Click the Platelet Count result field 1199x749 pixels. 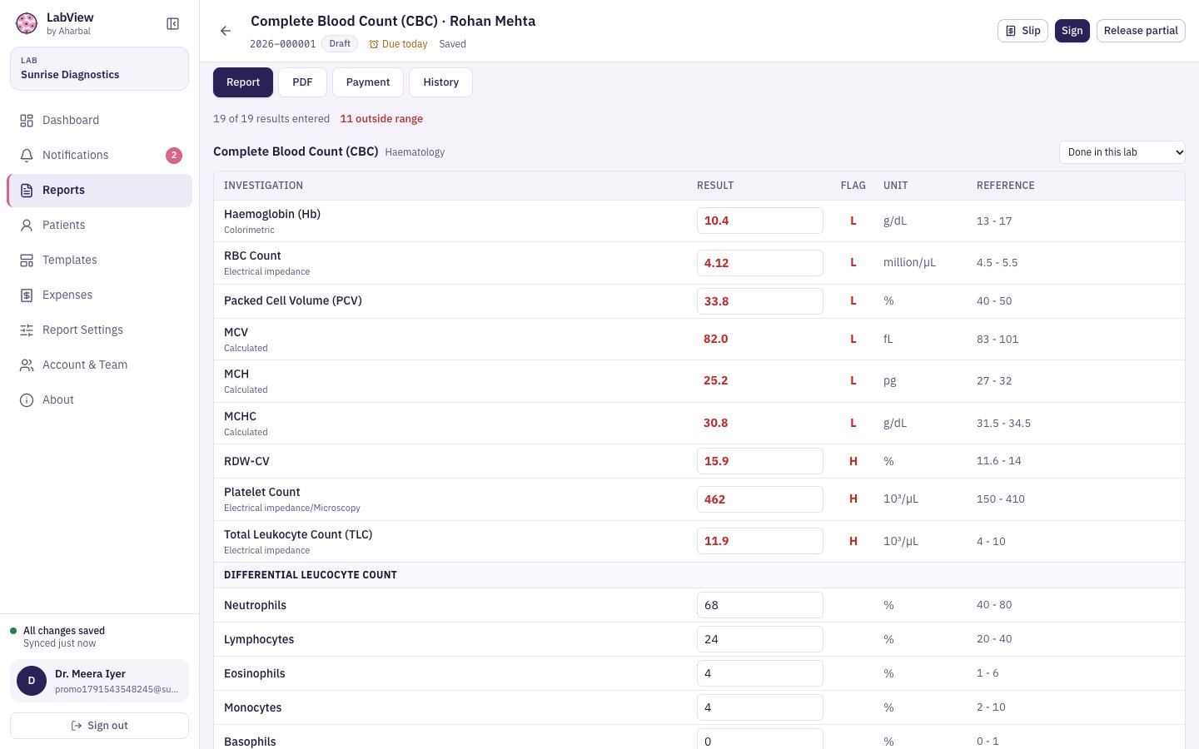point(760,499)
